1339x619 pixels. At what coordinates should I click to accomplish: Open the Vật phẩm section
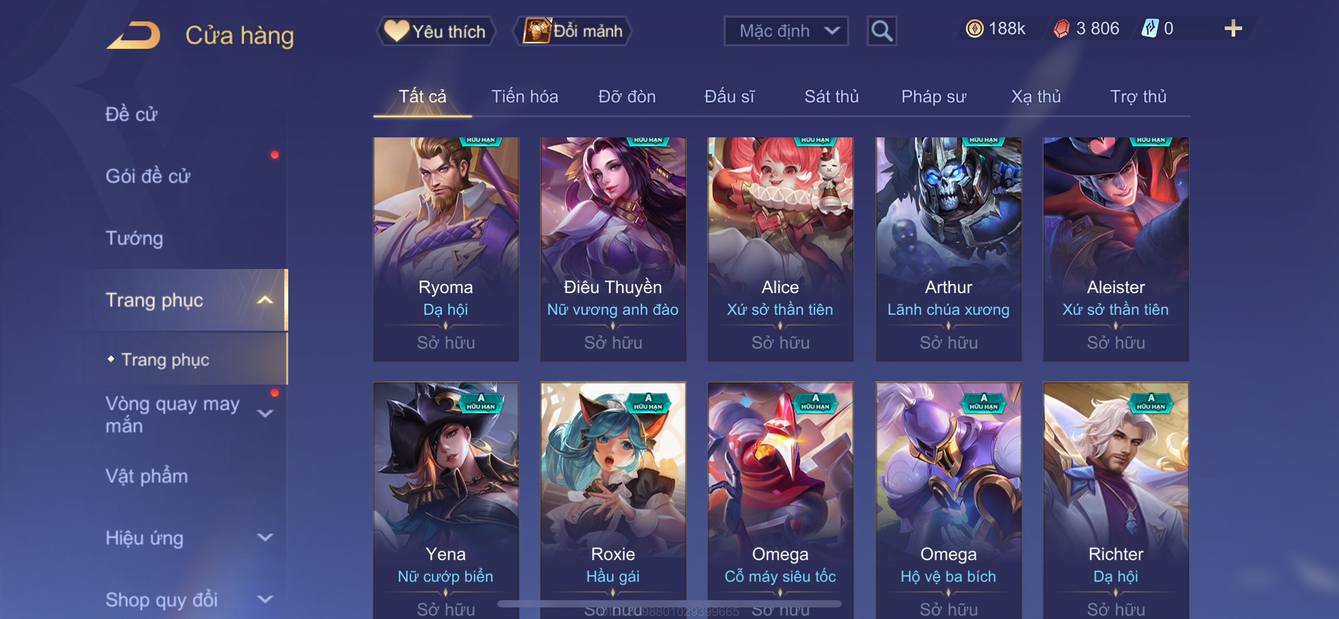[146, 475]
